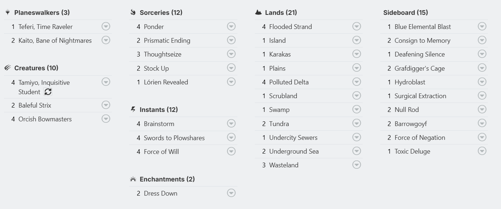Open the Grafdigger's Cage options arrow

pos(482,68)
